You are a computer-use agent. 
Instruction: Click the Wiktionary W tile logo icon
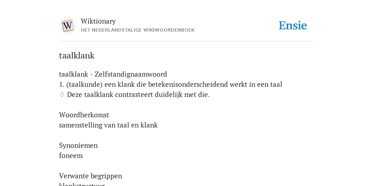click(x=68, y=26)
